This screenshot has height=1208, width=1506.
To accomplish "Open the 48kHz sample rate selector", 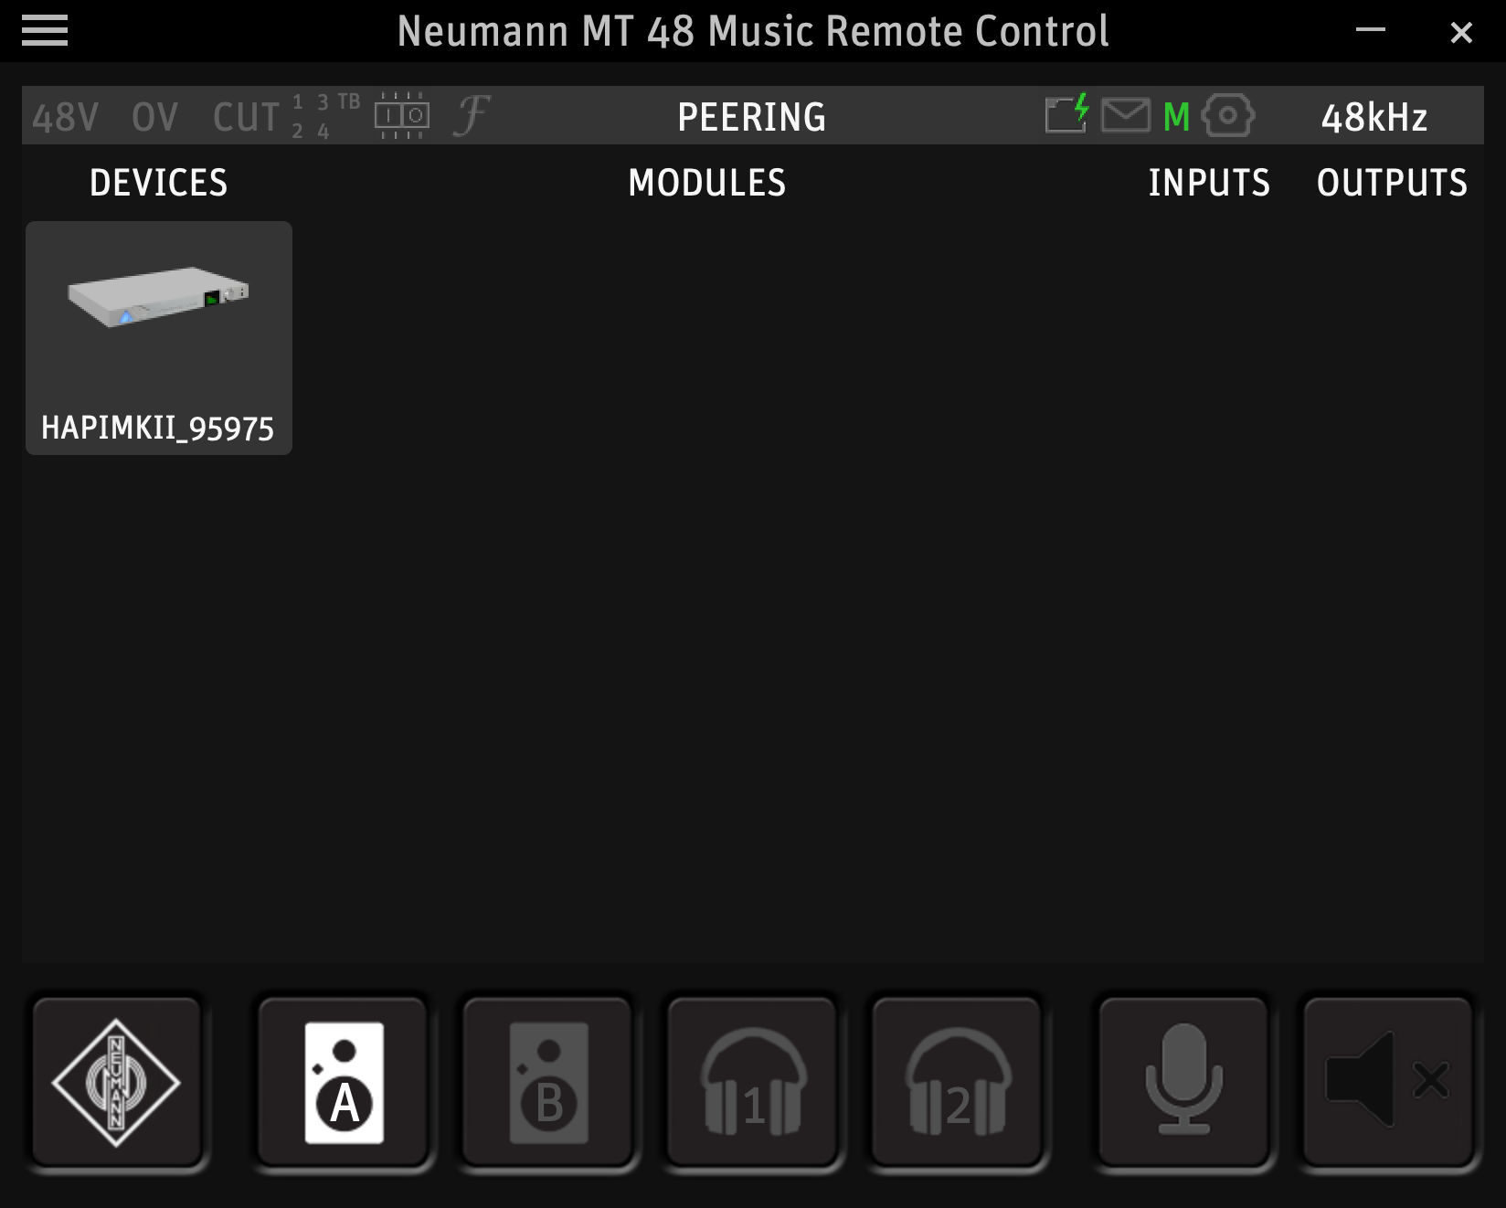I will [x=1375, y=116].
